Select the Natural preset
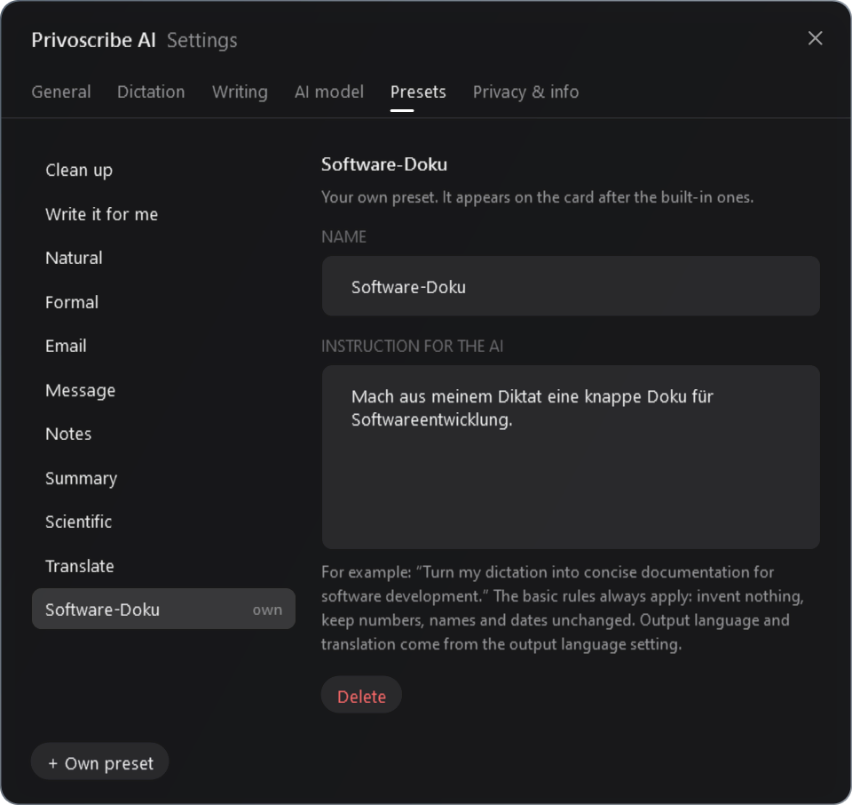The width and height of the screenshot is (852, 805). [163, 258]
